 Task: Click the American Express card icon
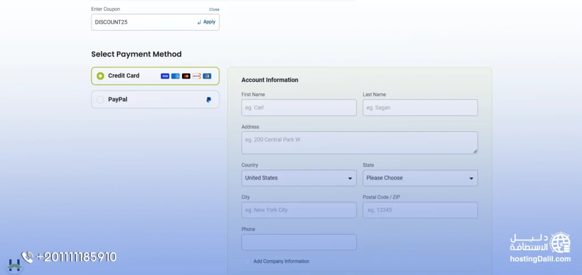(x=176, y=76)
